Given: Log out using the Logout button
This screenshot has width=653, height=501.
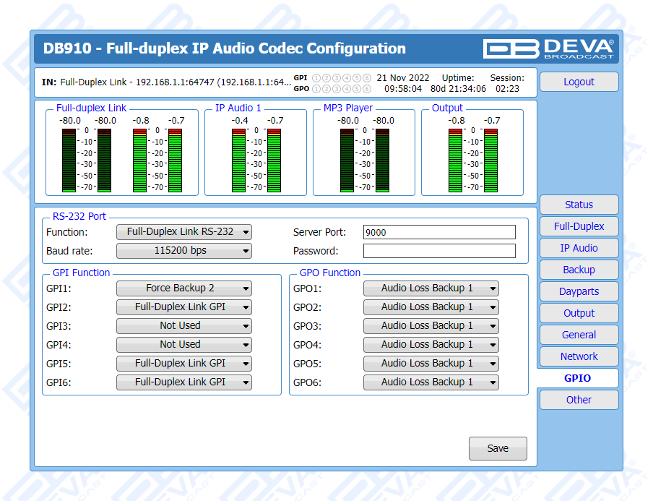Looking at the screenshot, I should coord(579,82).
